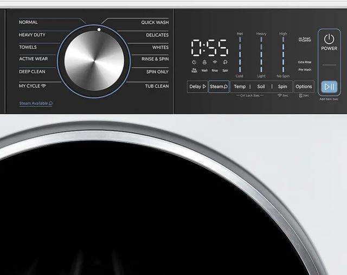This screenshot has width=347, height=275.
Task: Click the Cold temperature label
Action: tap(239, 76)
